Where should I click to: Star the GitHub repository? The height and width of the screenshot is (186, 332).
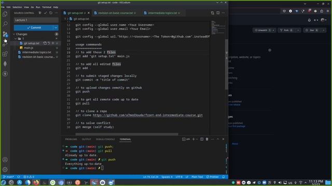coord(312,30)
